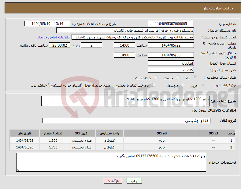Click the شماره نیاز number field

click(x=171, y=24)
